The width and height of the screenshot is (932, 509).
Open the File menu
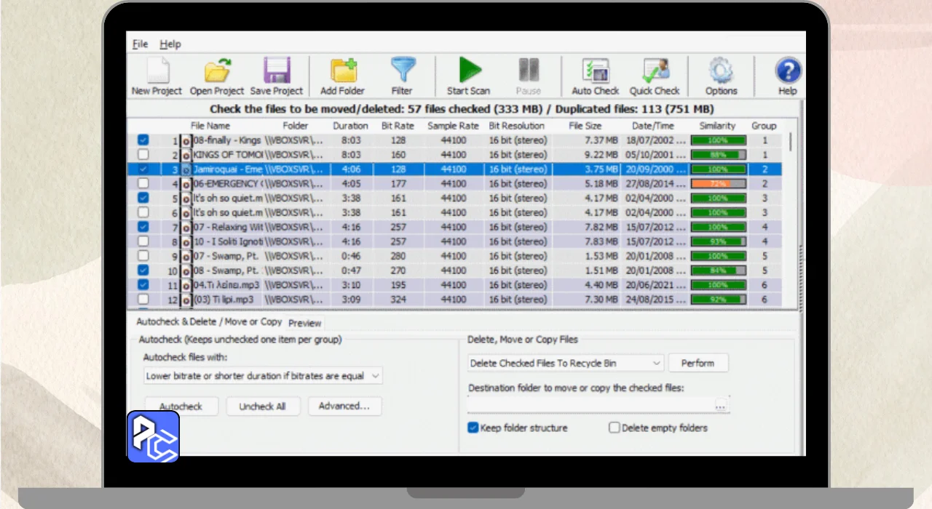140,44
